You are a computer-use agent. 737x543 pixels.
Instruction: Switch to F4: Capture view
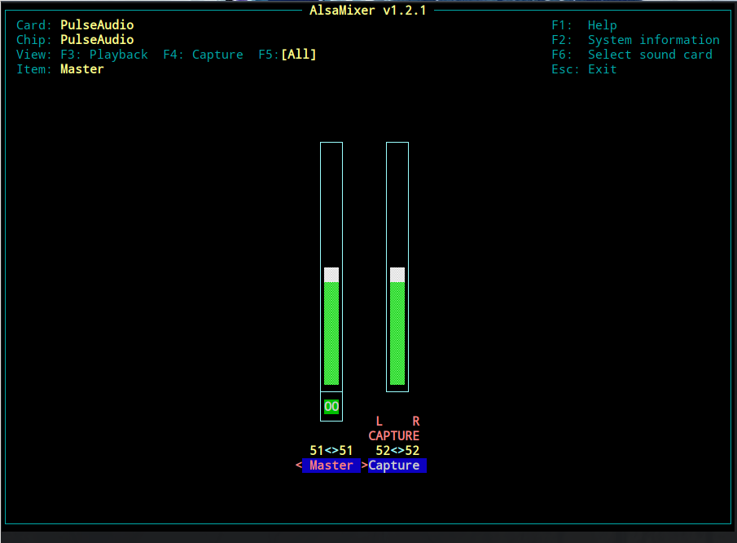pyautogui.click(x=203, y=55)
